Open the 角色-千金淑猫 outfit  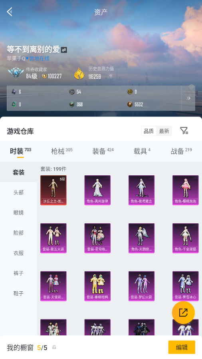[186, 238]
